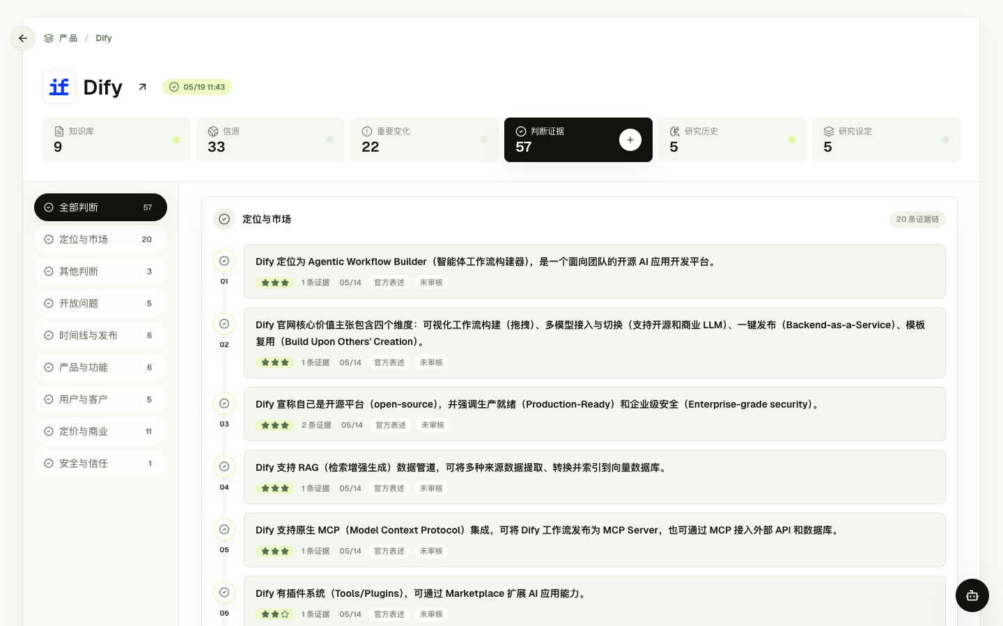The height and width of the screenshot is (626, 1003).
Task: Filter by 时间线与发布 category
Action: [x=100, y=335]
